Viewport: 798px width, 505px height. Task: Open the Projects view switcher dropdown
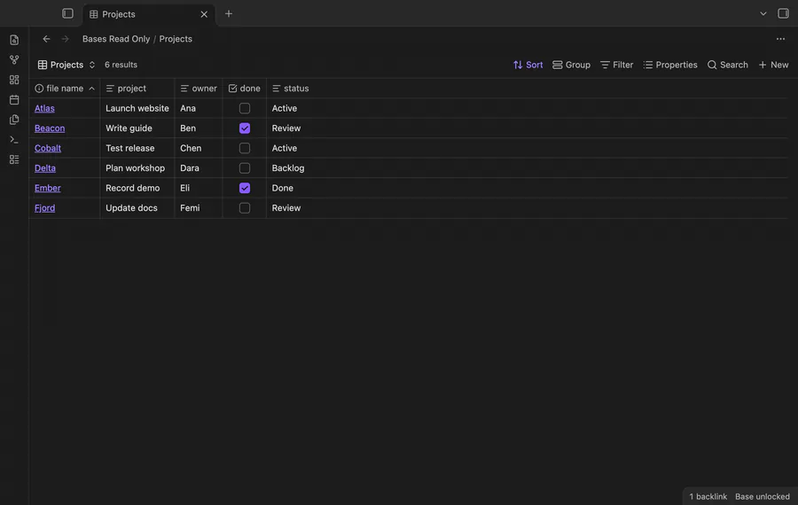66,65
